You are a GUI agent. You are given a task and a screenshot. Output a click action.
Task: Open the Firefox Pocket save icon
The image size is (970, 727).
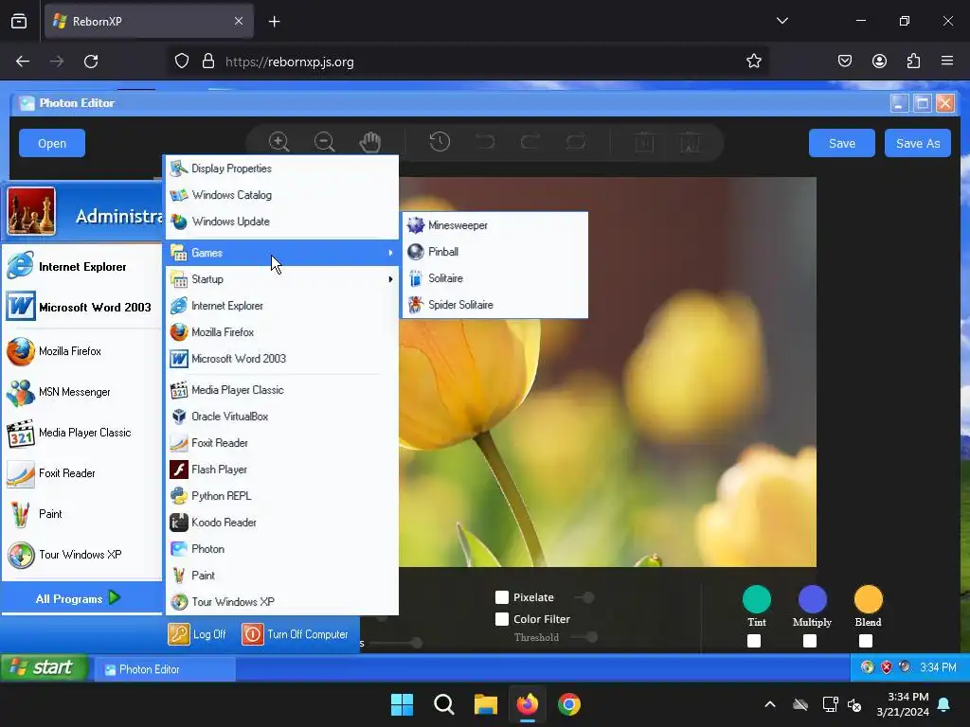[844, 62]
